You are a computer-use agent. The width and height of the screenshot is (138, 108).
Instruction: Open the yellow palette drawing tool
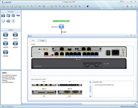52,6
